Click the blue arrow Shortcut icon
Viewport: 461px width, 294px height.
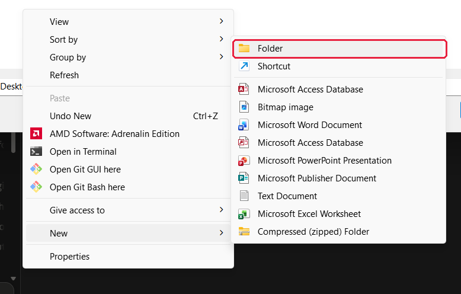tap(244, 66)
